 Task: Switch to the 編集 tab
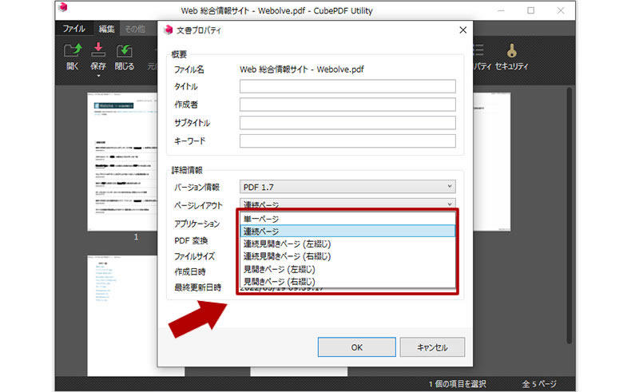tap(106, 29)
